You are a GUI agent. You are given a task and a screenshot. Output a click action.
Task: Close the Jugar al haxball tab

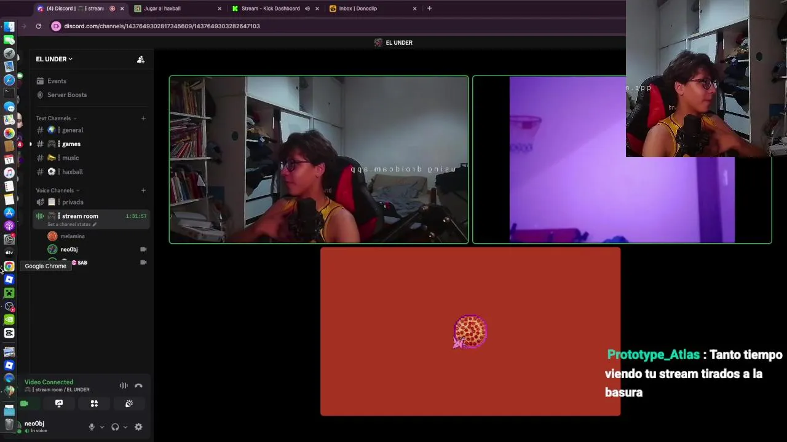pyautogui.click(x=219, y=9)
